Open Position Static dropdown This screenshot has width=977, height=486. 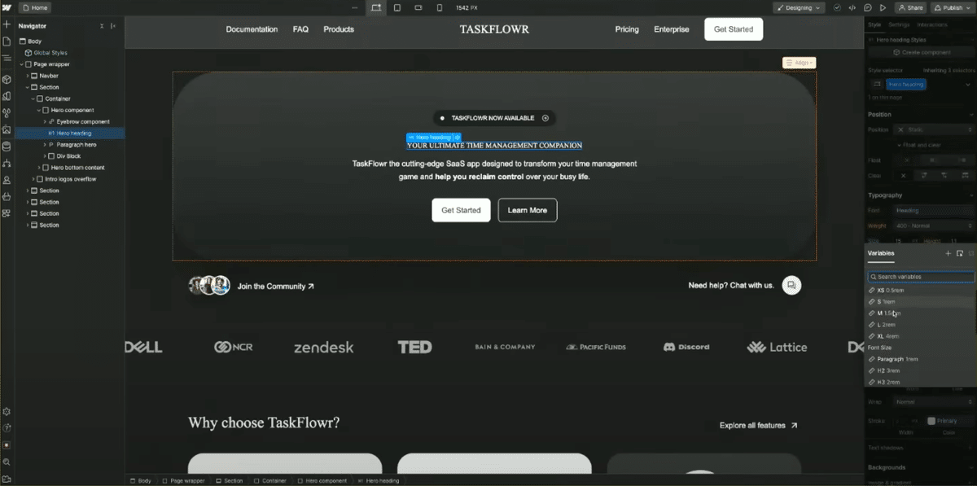933,129
